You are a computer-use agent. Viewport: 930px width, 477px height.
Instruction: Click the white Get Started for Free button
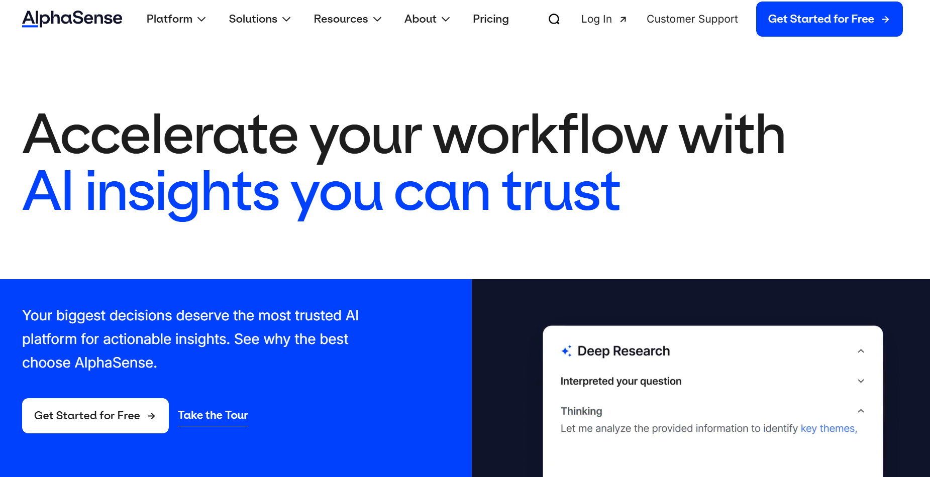[95, 416]
